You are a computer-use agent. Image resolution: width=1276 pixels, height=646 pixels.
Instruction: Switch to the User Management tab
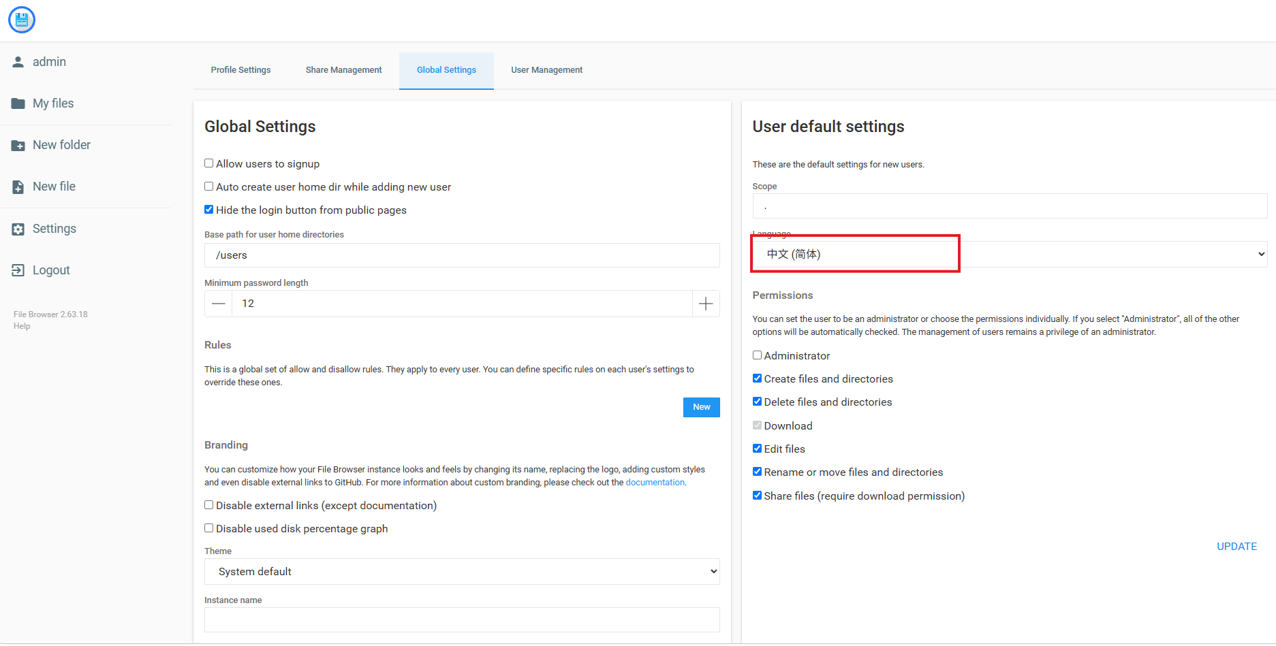(547, 70)
